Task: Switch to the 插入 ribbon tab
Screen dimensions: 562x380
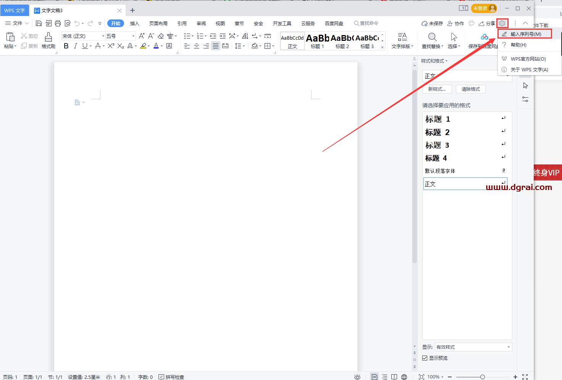Action: (134, 23)
